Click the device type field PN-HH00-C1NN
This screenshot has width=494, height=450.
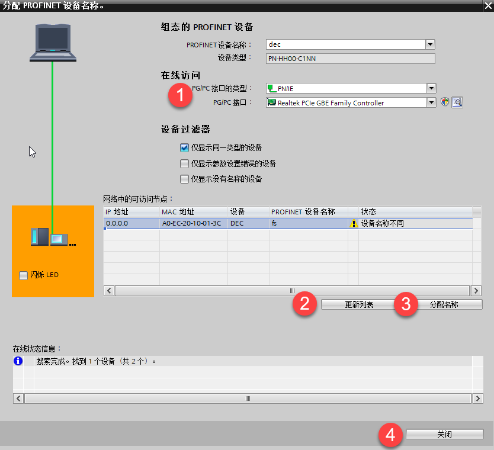(x=350, y=59)
